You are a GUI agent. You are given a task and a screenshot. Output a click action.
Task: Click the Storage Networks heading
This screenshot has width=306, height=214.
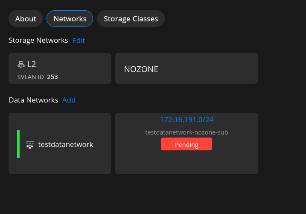(38, 41)
